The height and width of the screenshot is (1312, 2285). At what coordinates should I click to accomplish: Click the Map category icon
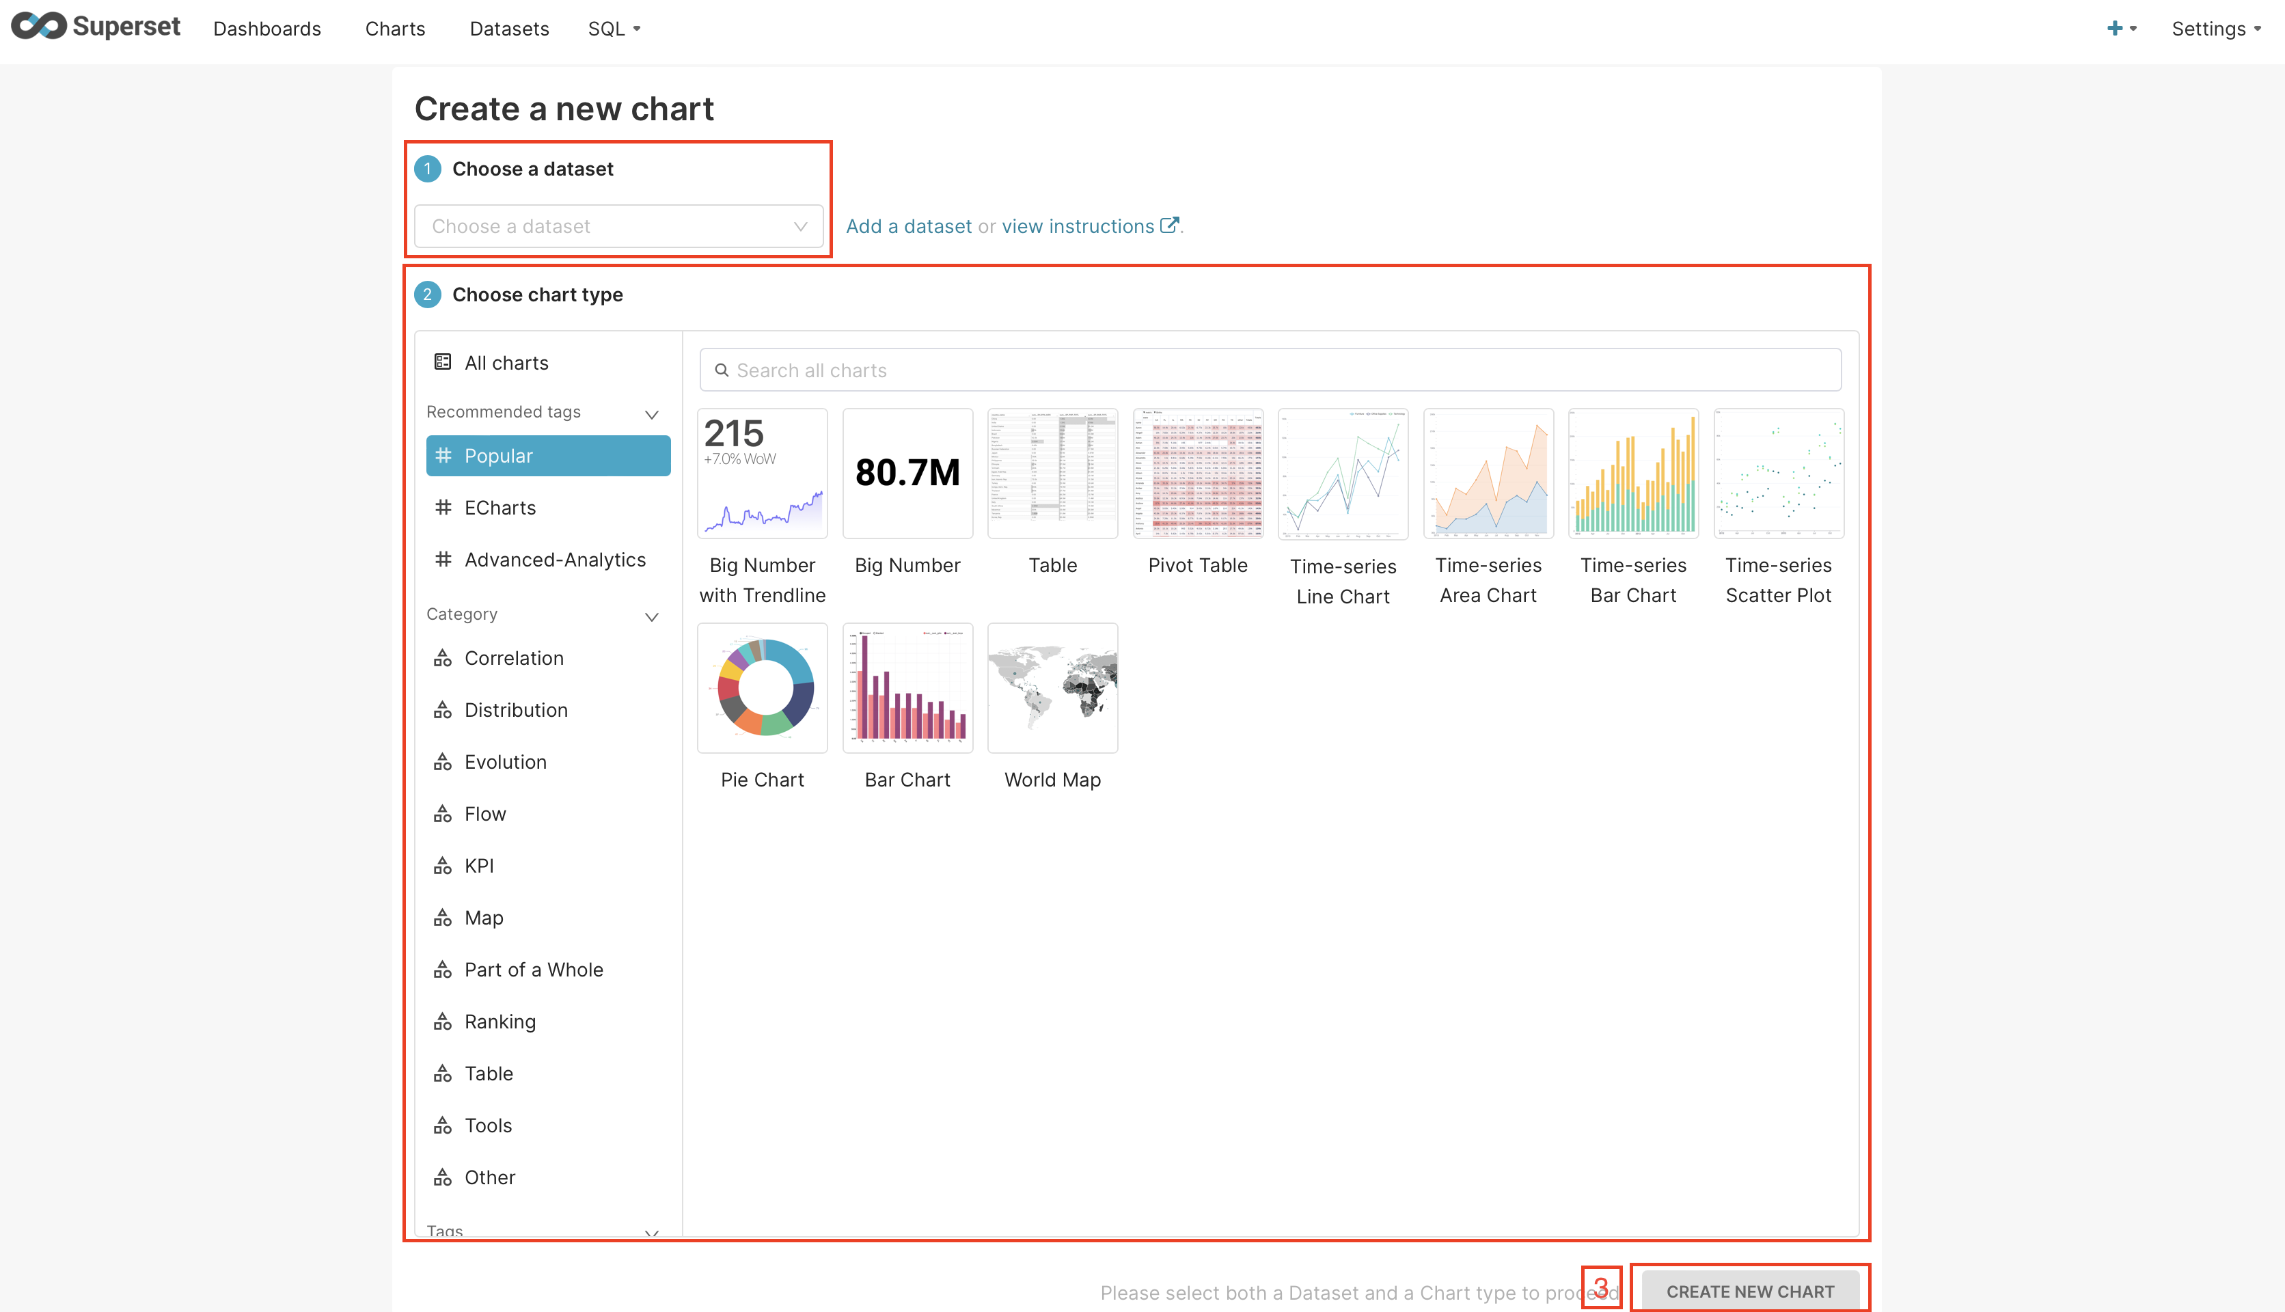[x=442, y=918]
